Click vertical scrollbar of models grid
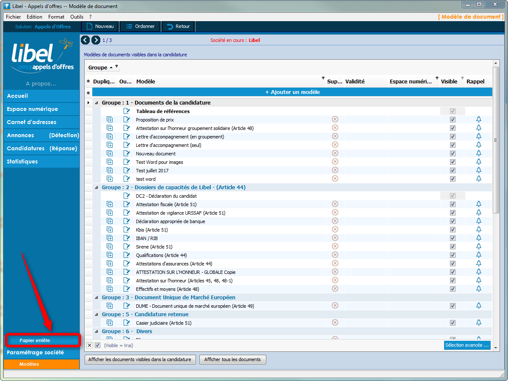 pos(497,140)
